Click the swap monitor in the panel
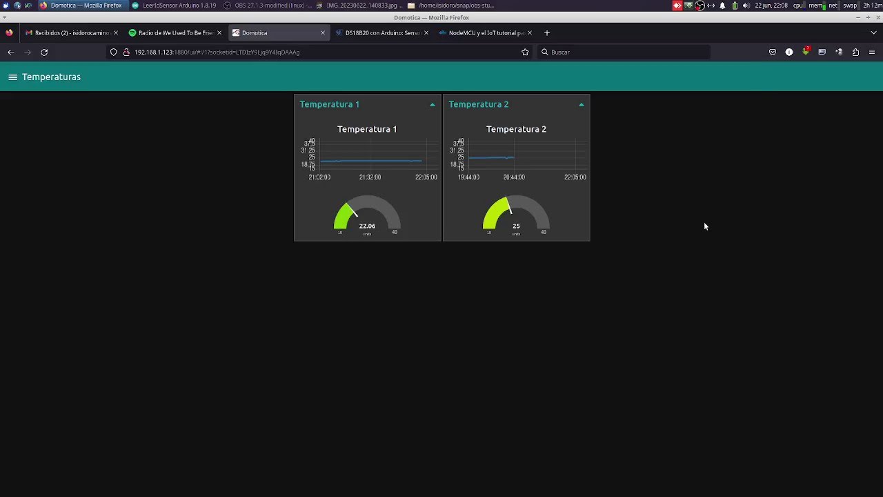Viewport: 883px width, 497px height. tap(851, 6)
